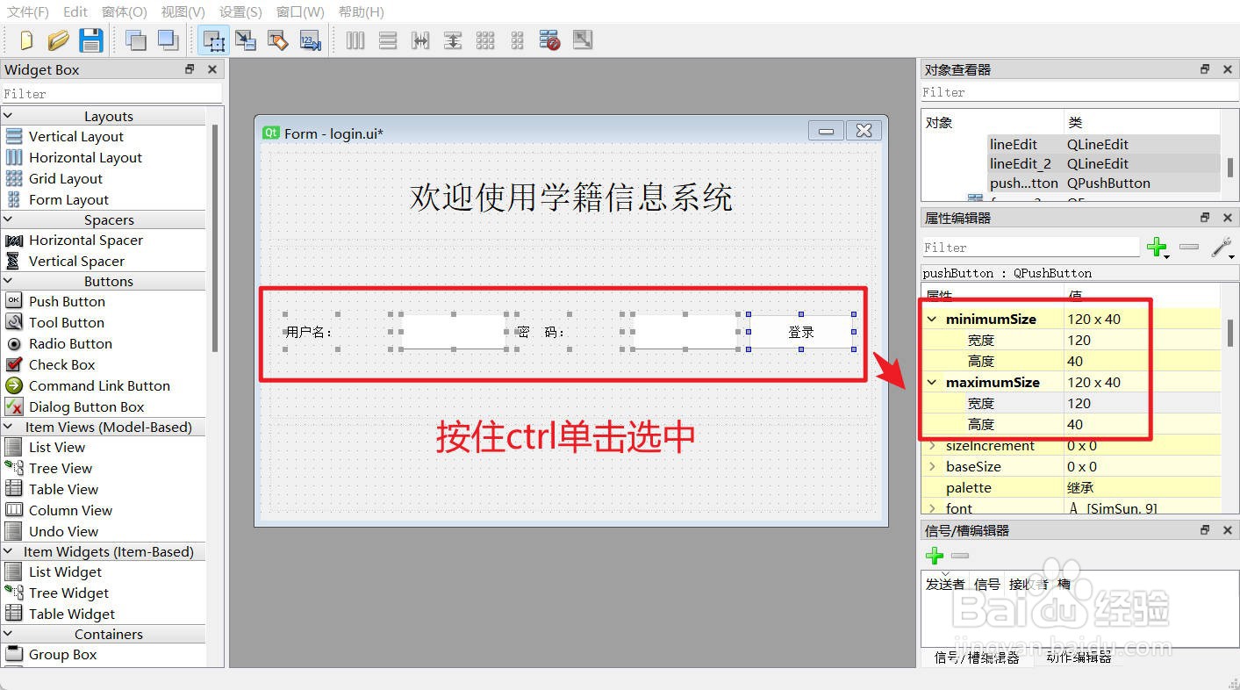The image size is (1240, 690).
Task: Select the Radio Button widget entry
Action: 73,343
